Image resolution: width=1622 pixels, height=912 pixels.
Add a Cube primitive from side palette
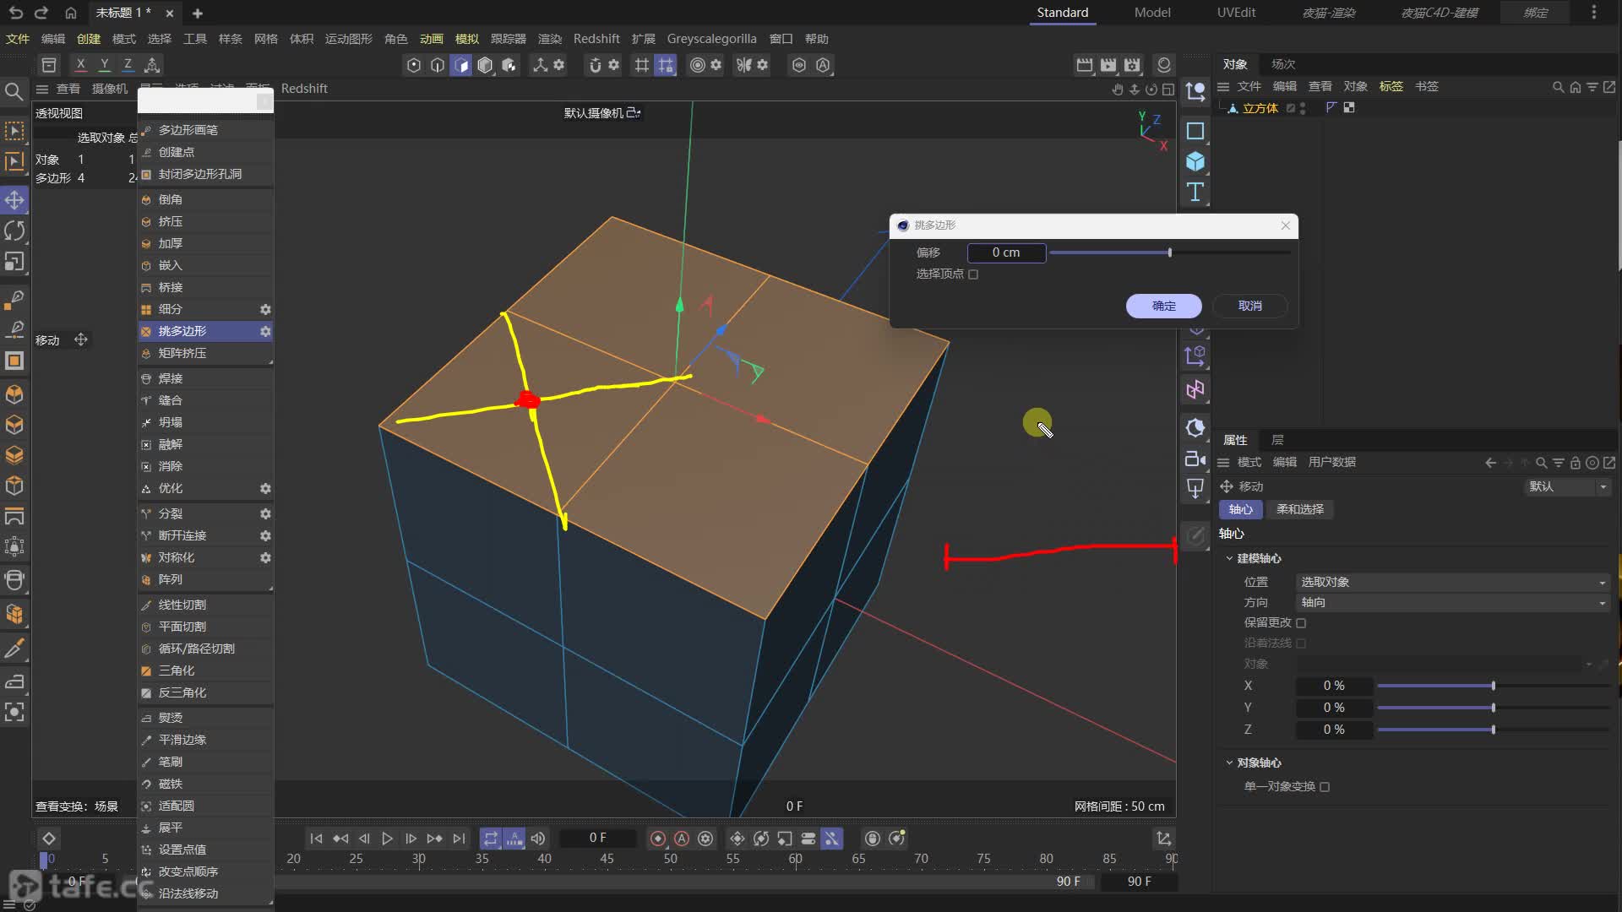[x=1195, y=161]
